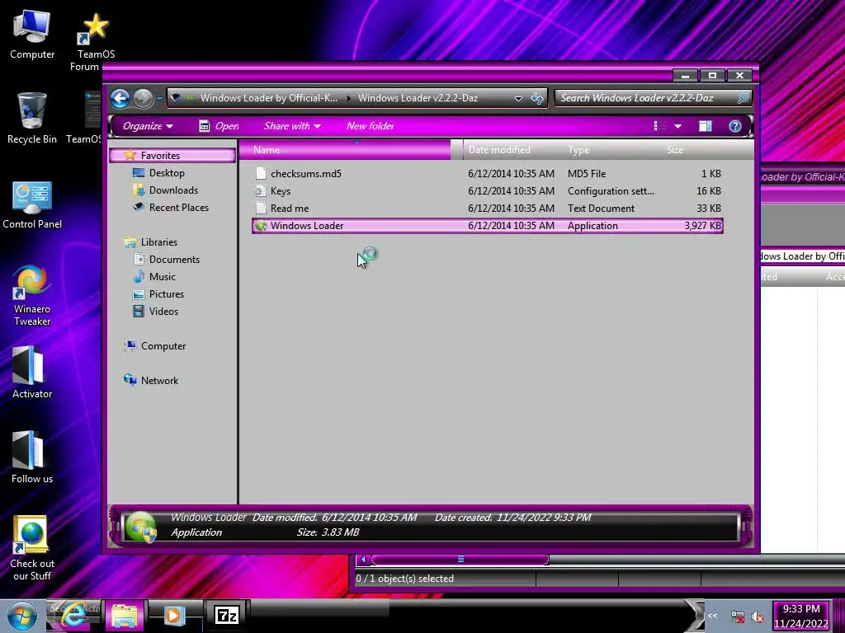Image resolution: width=845 pixels, height=633 pixels.
Task: Select the Read me text document
Action: tap(487, 209)
